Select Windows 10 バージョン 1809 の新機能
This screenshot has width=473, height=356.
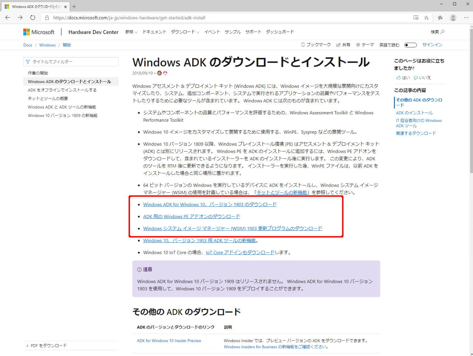[x=62, y=115]
